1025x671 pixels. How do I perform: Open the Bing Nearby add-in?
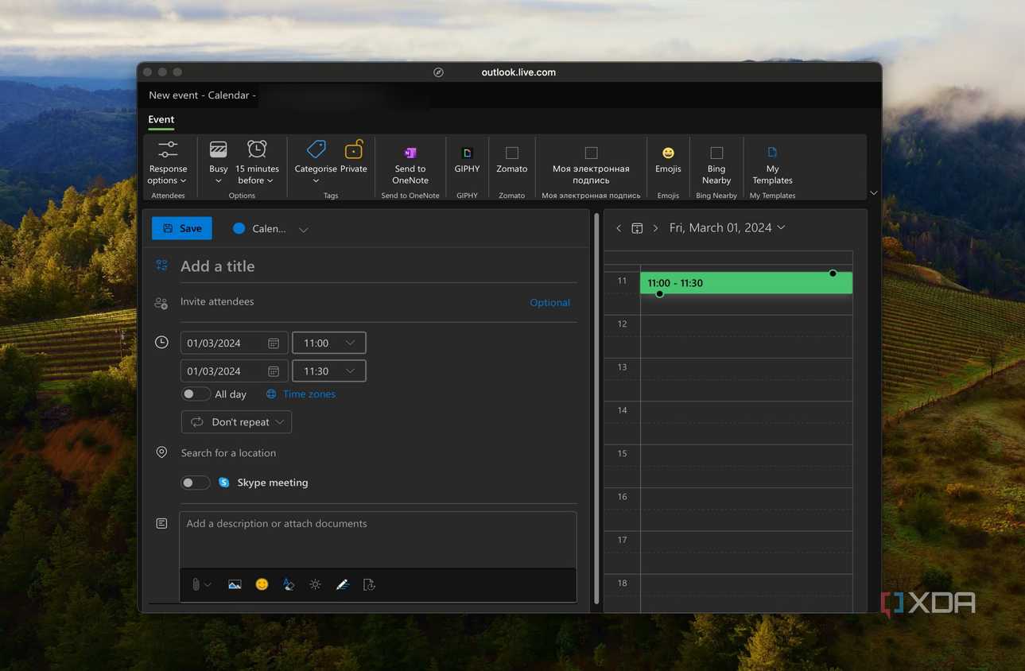click(716, 165)
